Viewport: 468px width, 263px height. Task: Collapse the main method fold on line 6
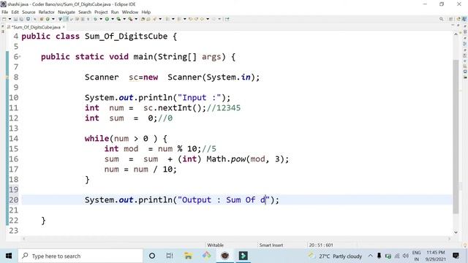pyautogui.click(x=20, y=57)
